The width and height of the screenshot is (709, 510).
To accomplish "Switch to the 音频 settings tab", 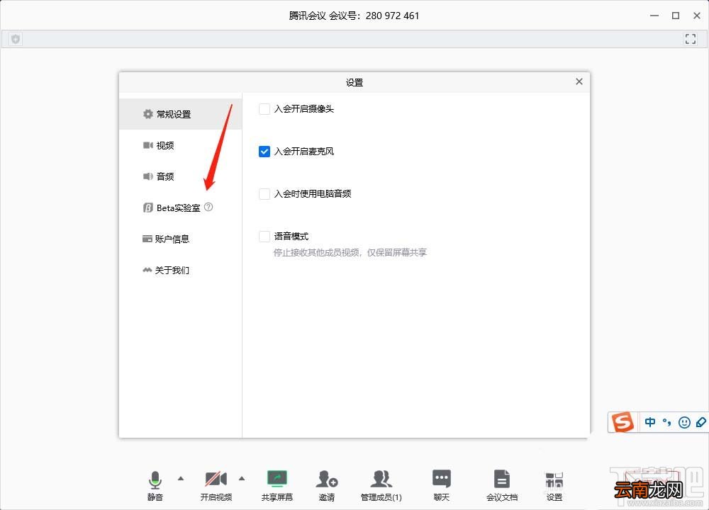I will pyautogui.click(x=180, y=176).
